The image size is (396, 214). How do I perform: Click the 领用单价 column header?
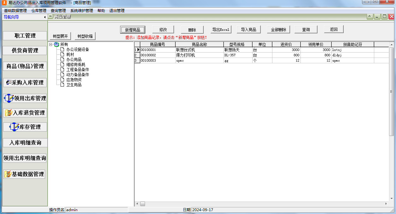pos(316,44)
